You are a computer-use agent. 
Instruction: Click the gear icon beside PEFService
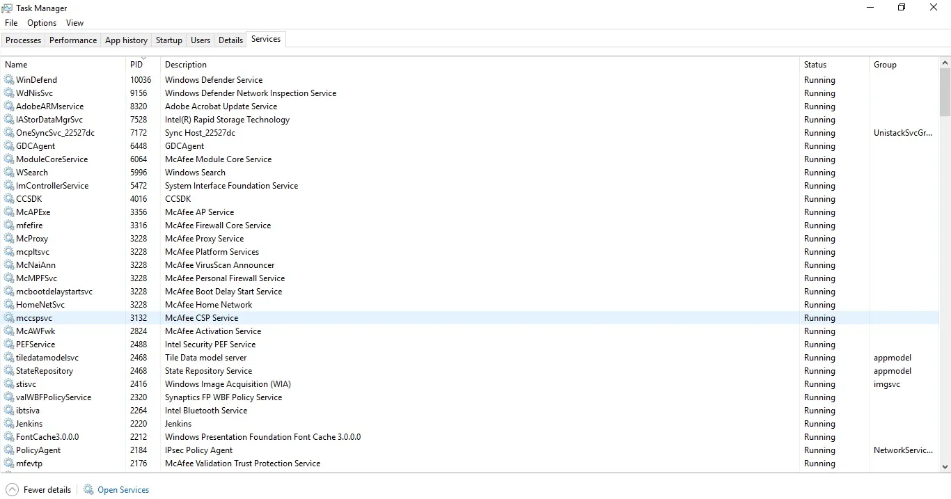[9, 344]
